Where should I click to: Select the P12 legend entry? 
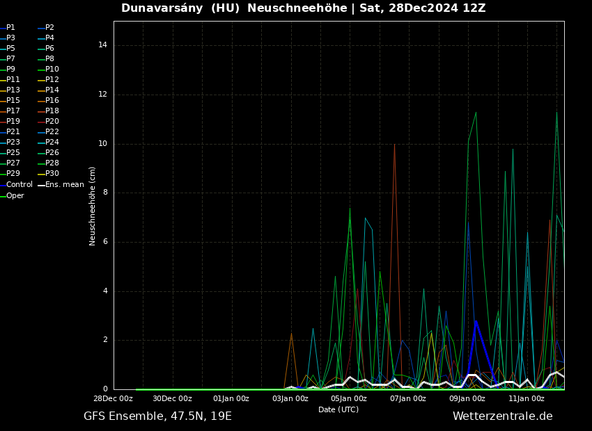[x=52, y=80]
